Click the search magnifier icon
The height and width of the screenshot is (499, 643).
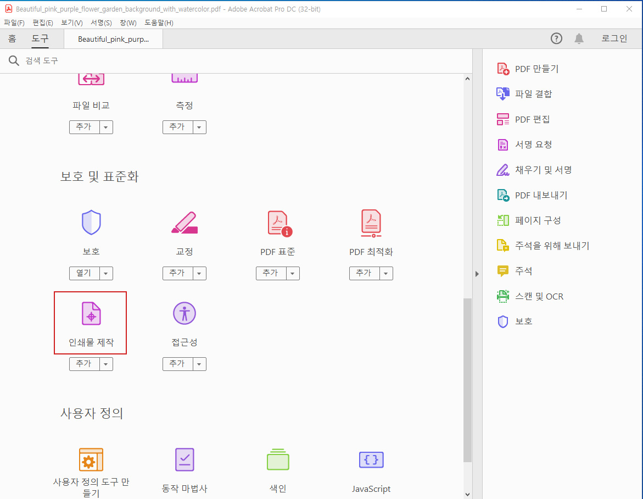14,61
